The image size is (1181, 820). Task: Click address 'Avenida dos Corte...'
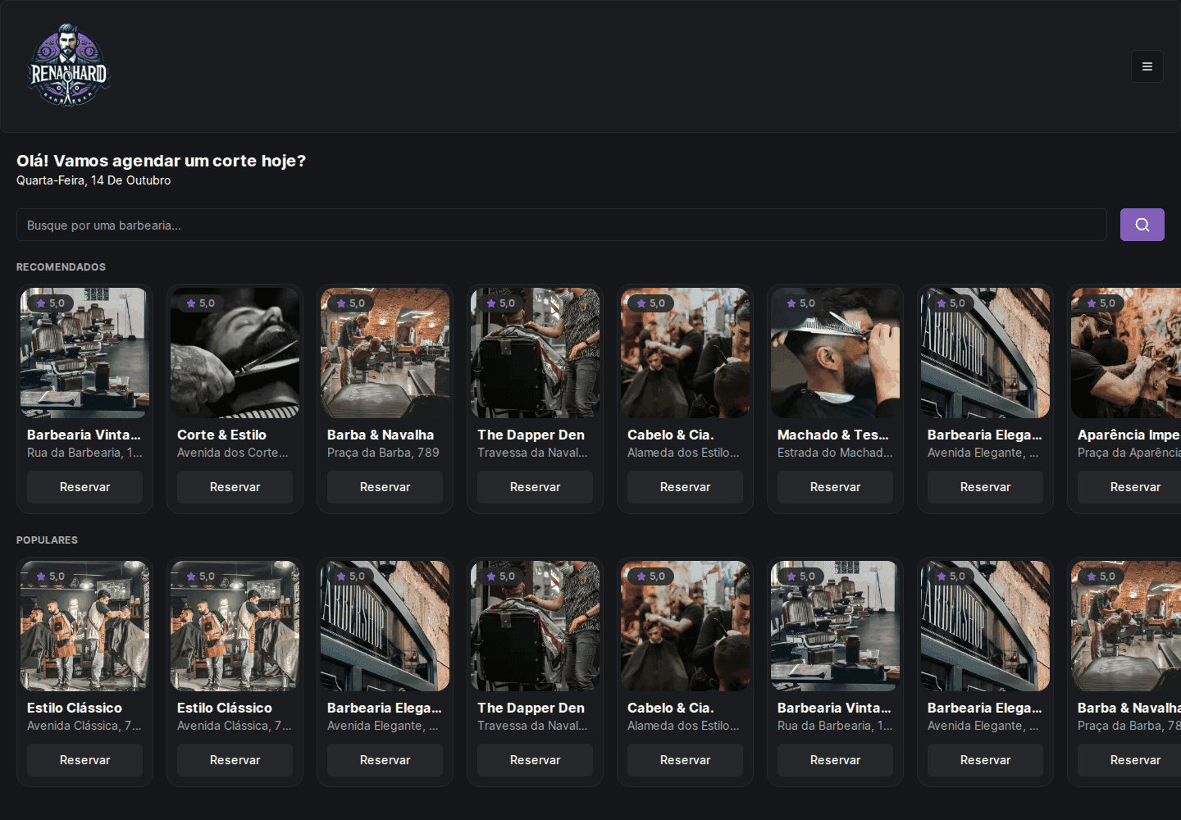[x=233, y=453]
